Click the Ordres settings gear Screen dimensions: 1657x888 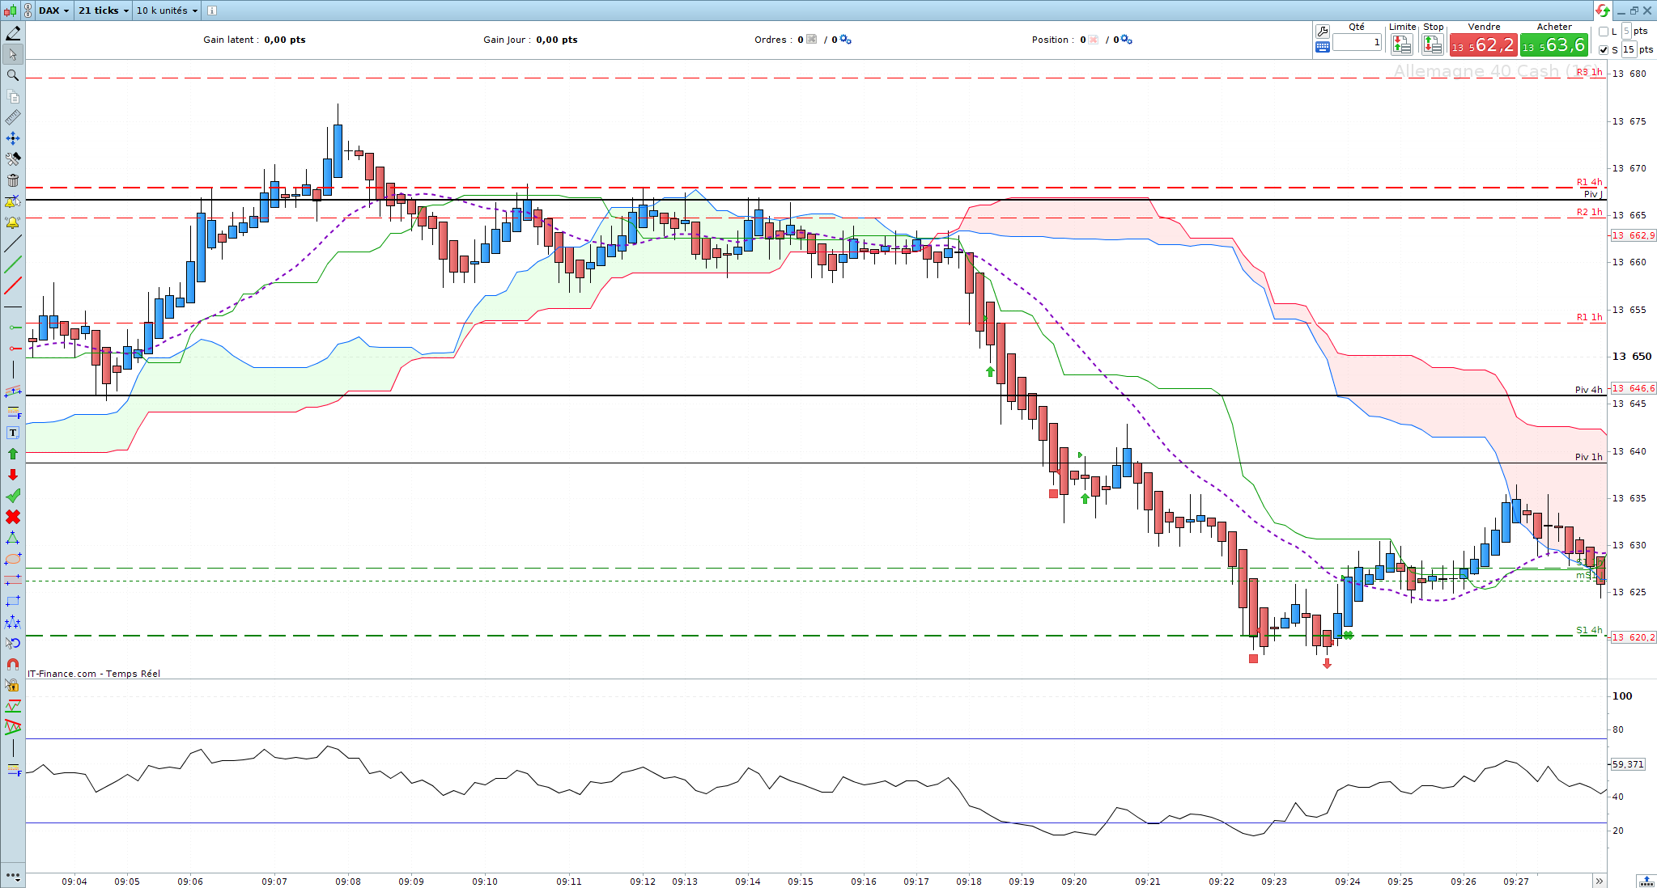(x=845, y=40)
